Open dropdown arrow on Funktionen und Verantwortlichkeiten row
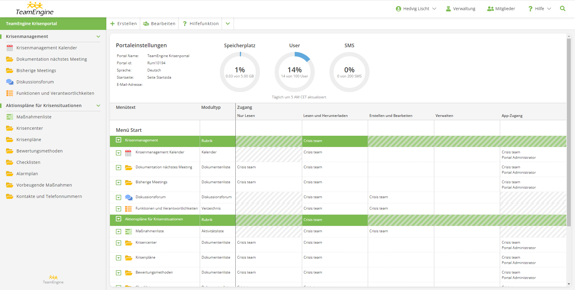 (x=119, y=209)
